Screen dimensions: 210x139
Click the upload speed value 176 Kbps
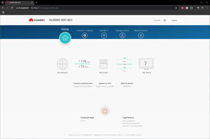(x=84, y=61)
